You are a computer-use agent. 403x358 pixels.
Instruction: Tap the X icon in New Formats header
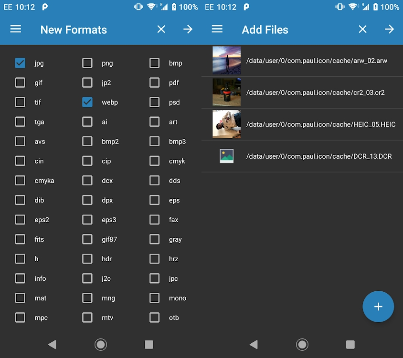161,30
